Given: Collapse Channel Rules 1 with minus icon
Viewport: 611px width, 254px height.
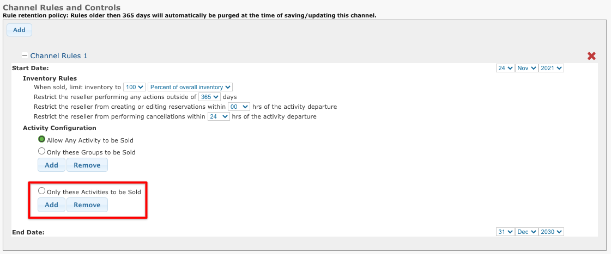Looking at the screenshot, I should coord(25,55).
